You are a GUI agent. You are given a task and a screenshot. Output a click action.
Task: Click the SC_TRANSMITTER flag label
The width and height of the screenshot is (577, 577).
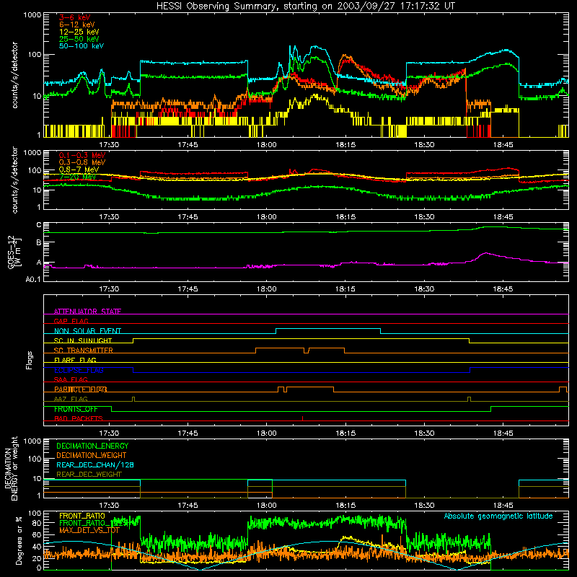[x=84, y=351]
